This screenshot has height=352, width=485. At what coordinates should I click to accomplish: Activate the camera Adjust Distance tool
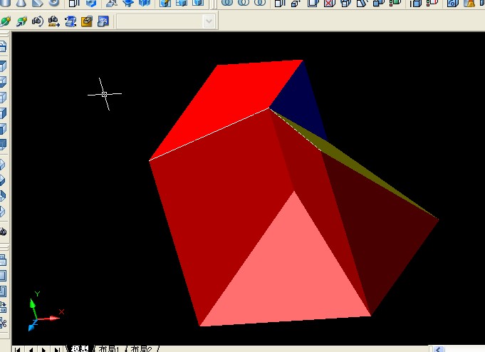54,21
